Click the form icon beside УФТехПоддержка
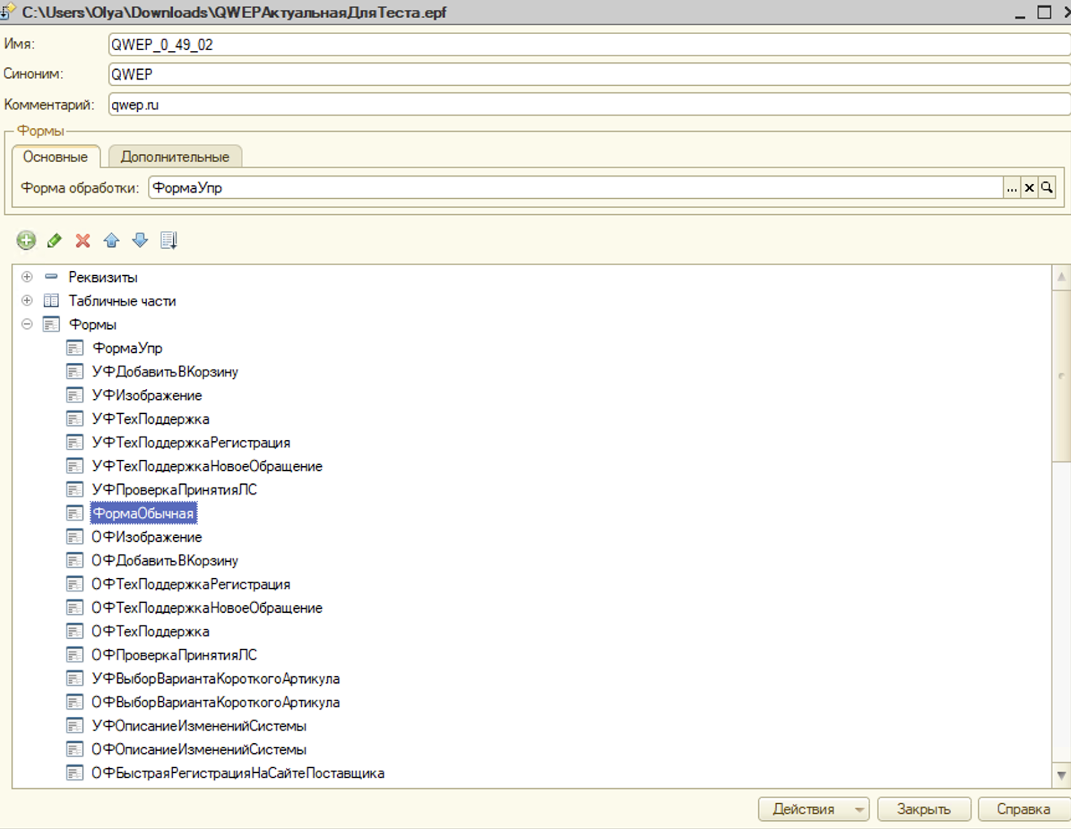This screenshot has height=829, width=1071. pyautogui.click(x=75, y=419)
